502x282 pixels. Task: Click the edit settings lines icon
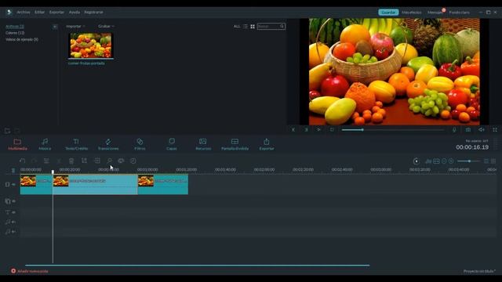(x=46, y=161)
